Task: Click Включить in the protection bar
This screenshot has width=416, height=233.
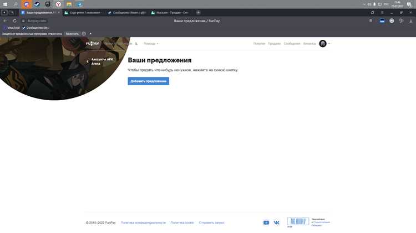Action: [72, 34]
